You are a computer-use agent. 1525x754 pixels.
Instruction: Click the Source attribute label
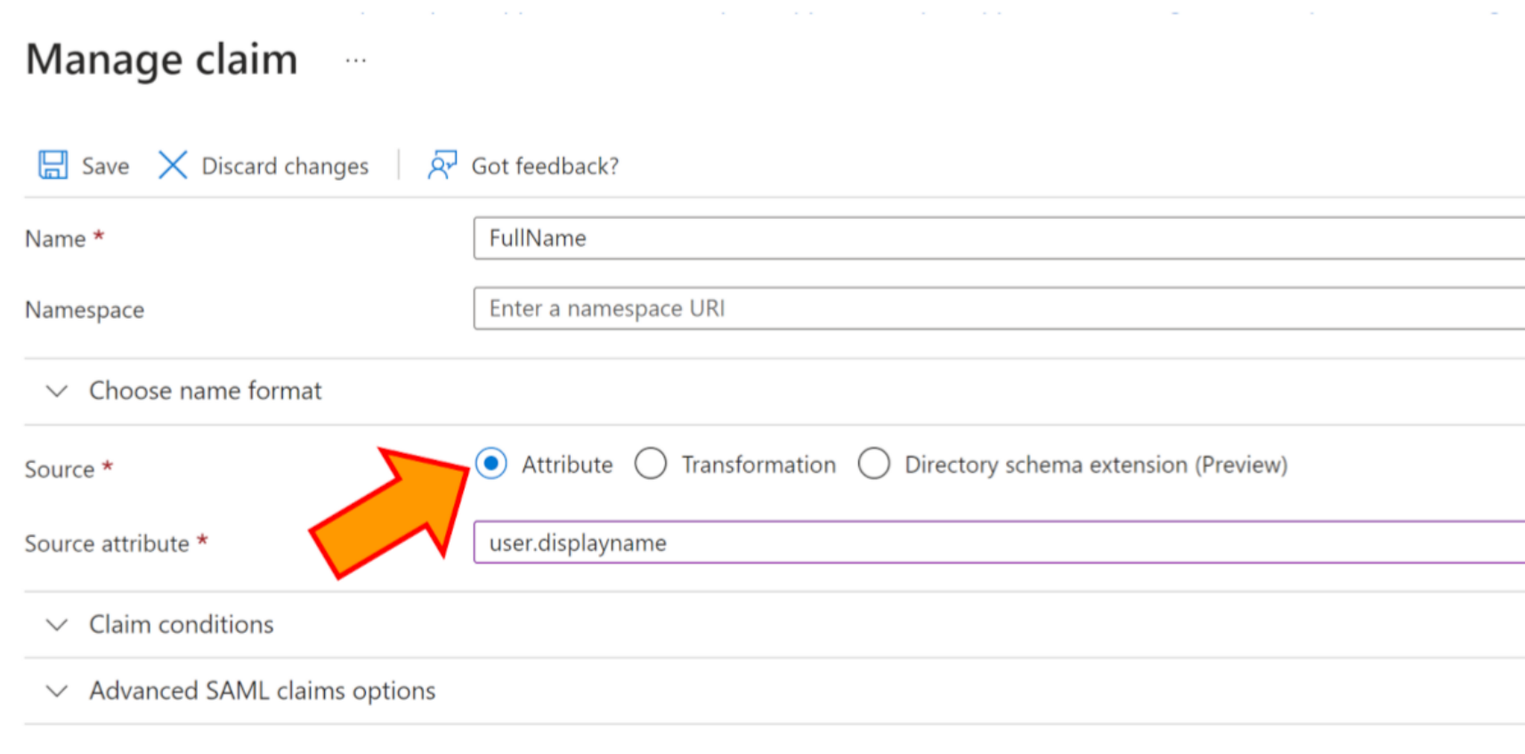click(107, 544)
